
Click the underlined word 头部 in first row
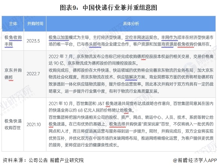(x=95, y=44)
